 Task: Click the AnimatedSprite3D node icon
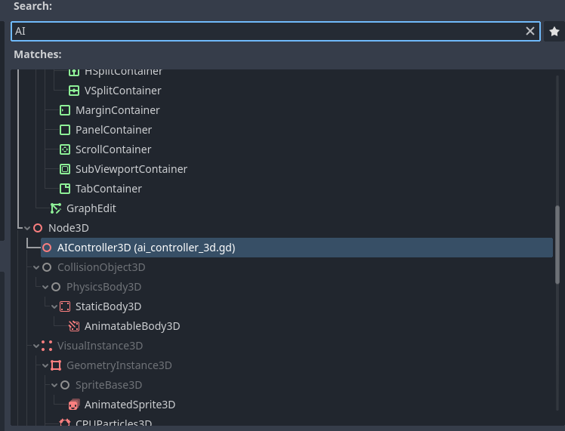(x=74, y=405)
